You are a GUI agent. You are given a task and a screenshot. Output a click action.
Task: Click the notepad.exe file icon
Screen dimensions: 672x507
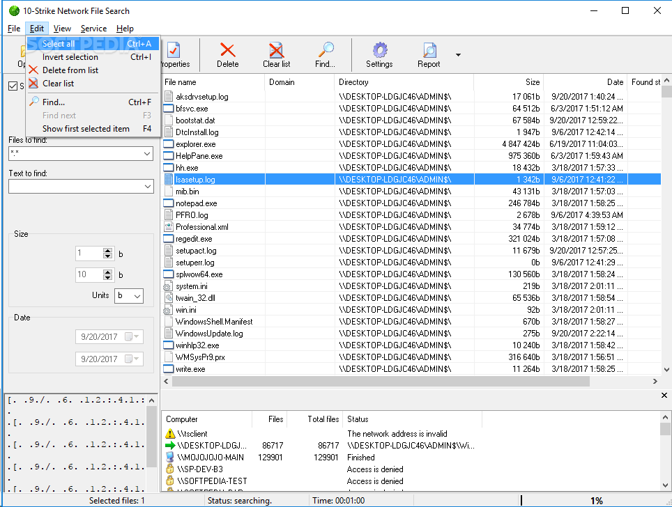point(169,203)
